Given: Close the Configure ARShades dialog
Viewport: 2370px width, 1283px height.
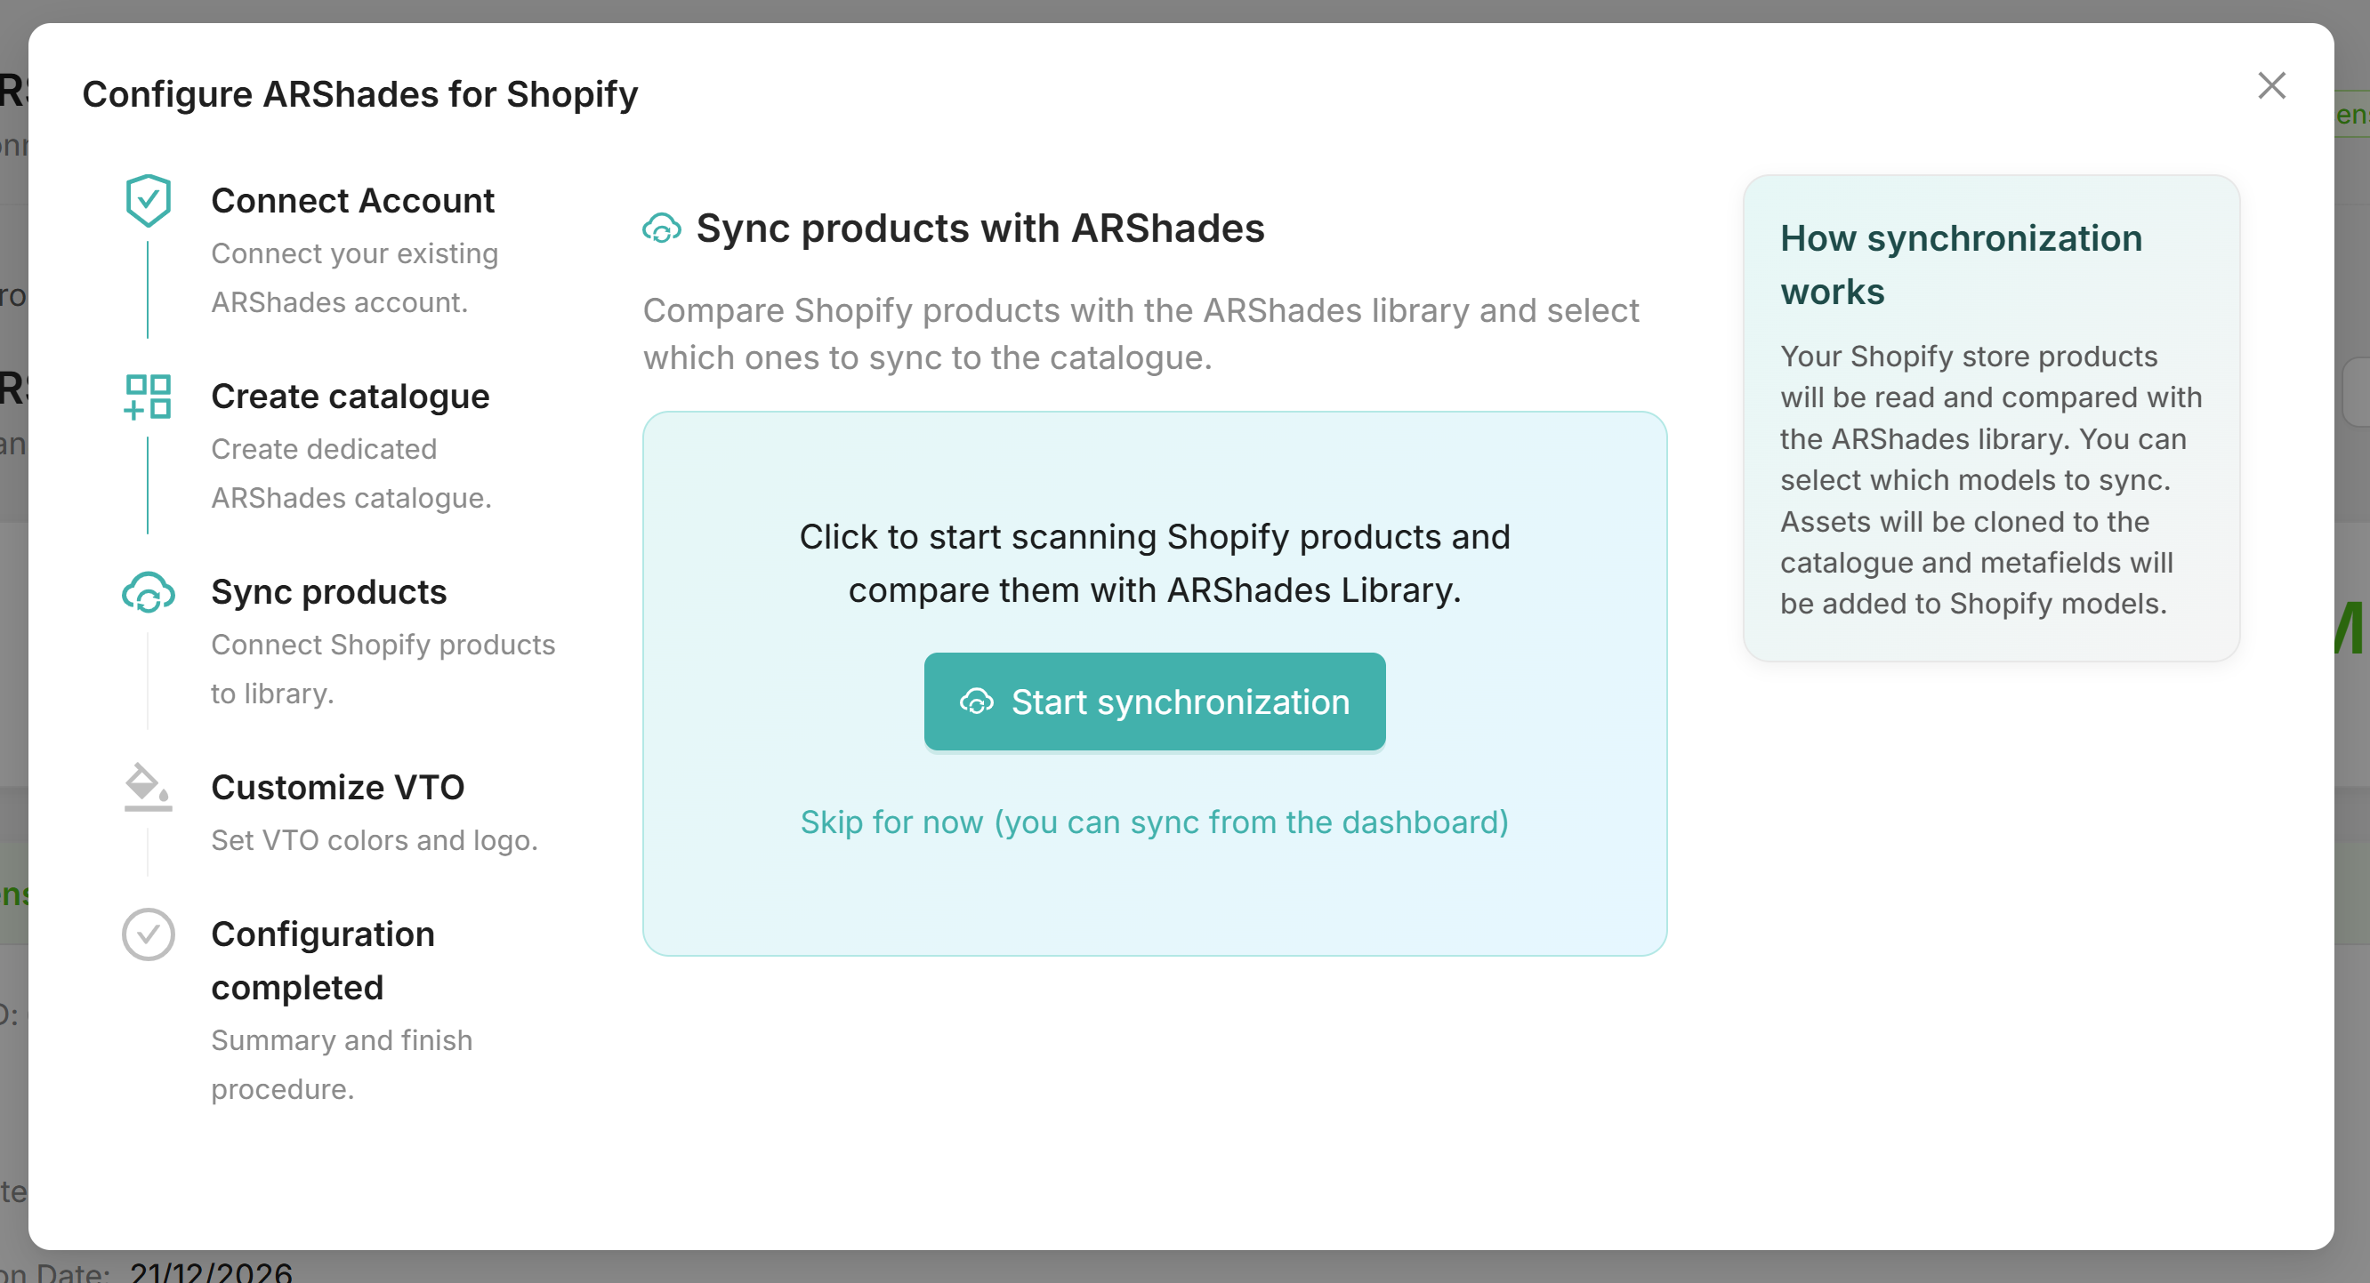Looking at the screenshot, I should [x=2271, y=85].
